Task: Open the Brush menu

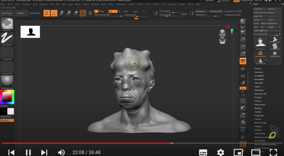Action: click(x=10, y=4)
